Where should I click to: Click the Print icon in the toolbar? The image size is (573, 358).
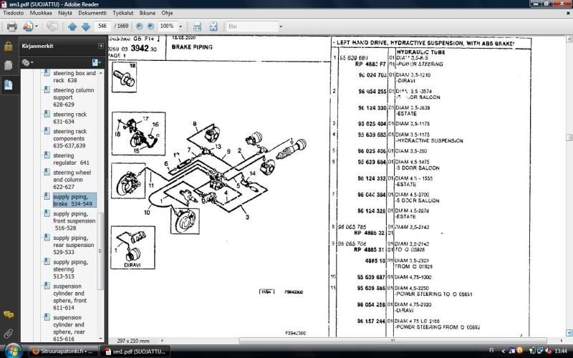pos(11,26)
